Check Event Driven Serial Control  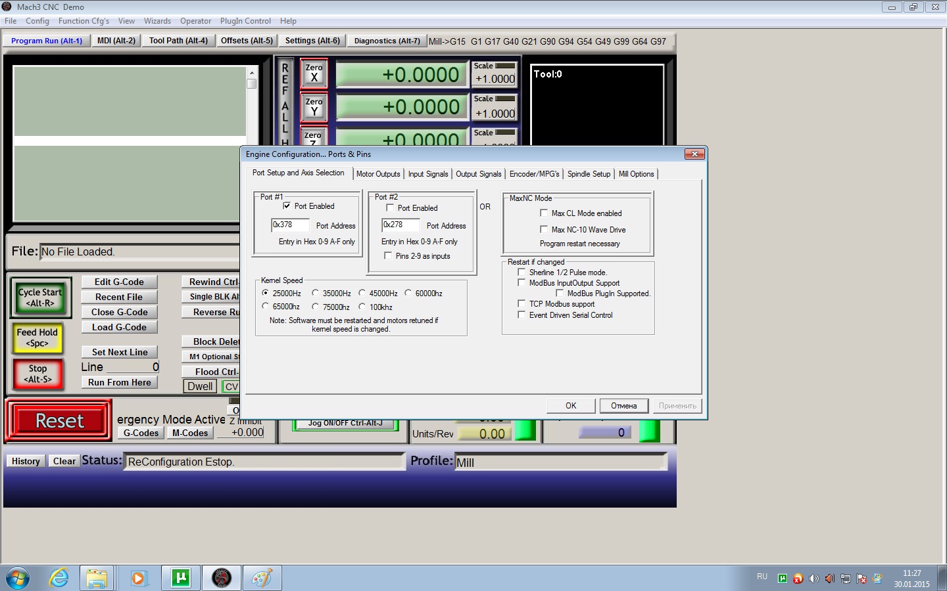click(x=522, y=315)
